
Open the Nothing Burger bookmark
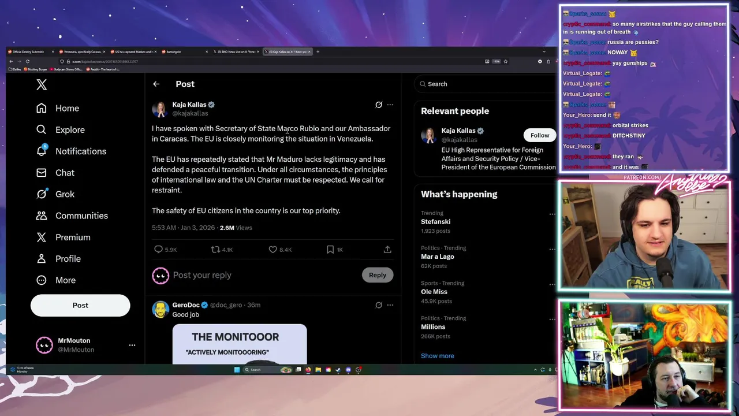[x=35, y=69]
